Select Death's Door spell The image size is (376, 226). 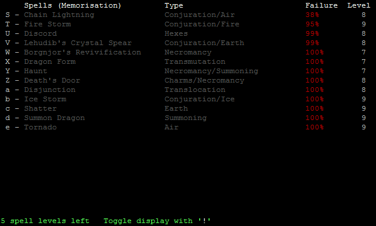tap(186, 80)
